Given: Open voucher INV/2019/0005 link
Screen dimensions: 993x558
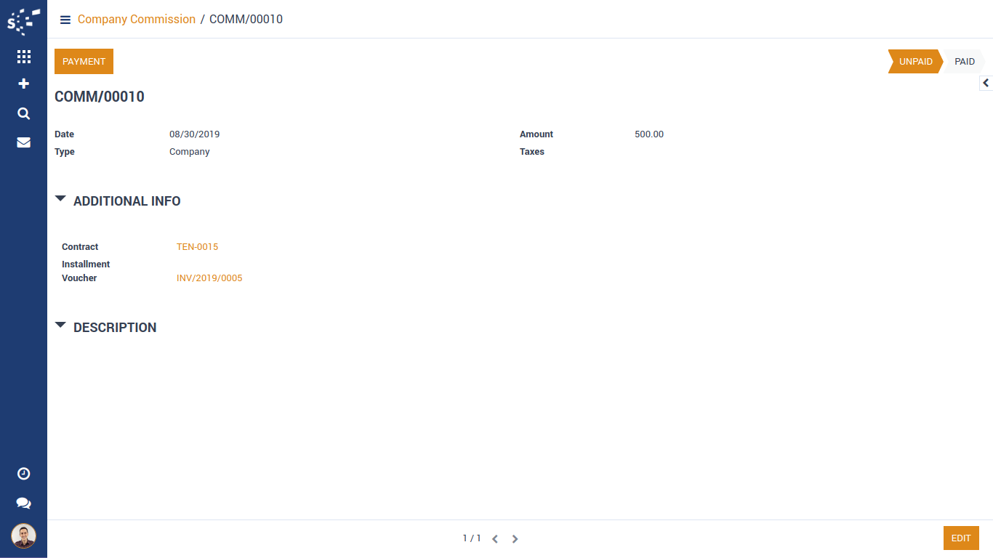Looking at the screenshot, I should click(209, 278).
